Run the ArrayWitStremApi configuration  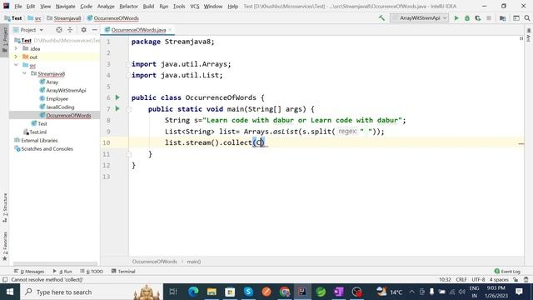(x=456, y=18)
